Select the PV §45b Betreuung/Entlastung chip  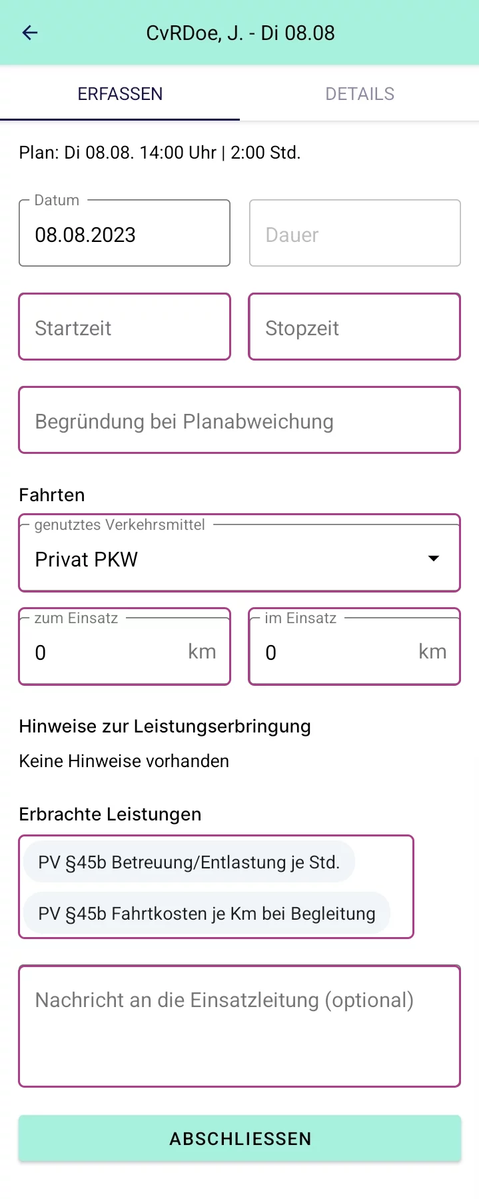click(189, 862)
